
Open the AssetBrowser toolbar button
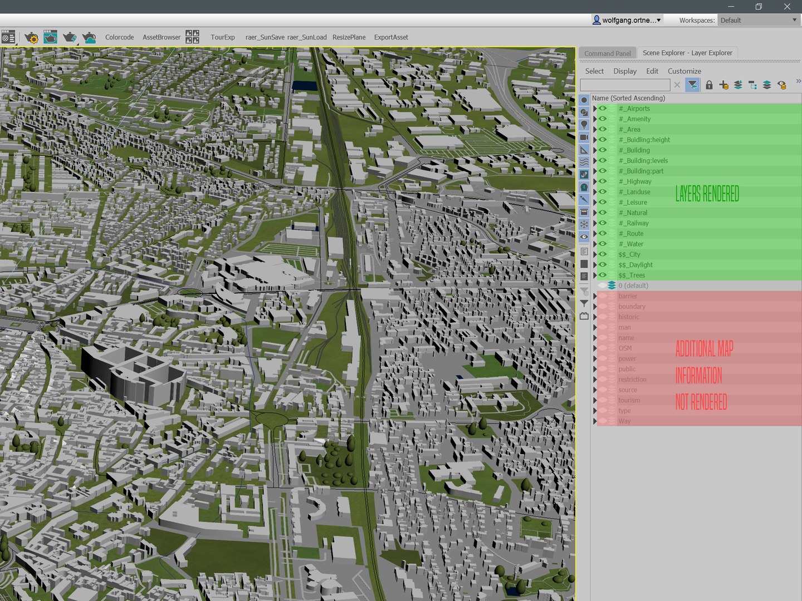pyautogui.click(x=162, y=37)
